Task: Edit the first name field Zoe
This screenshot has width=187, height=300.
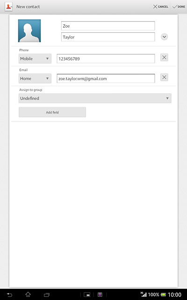Action: coord(108,26)
